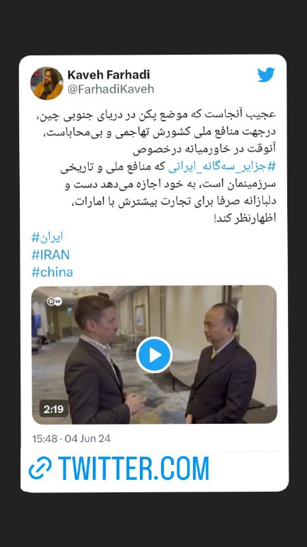Click the dark area above the tweet card

(x=153, y=27)
